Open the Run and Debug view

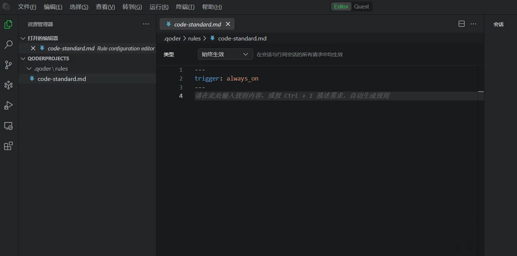point(8,105)
